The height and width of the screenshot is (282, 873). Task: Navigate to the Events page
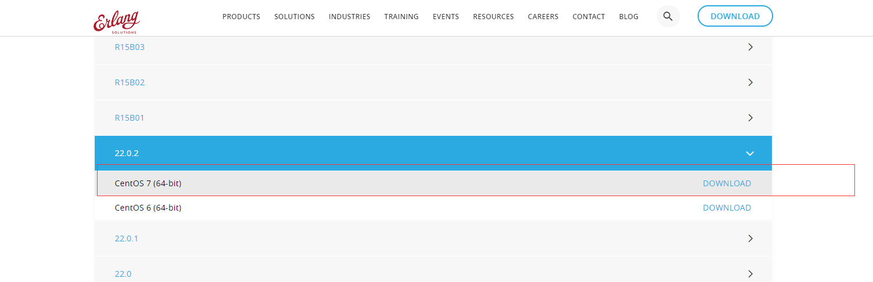tap(446, 17)
